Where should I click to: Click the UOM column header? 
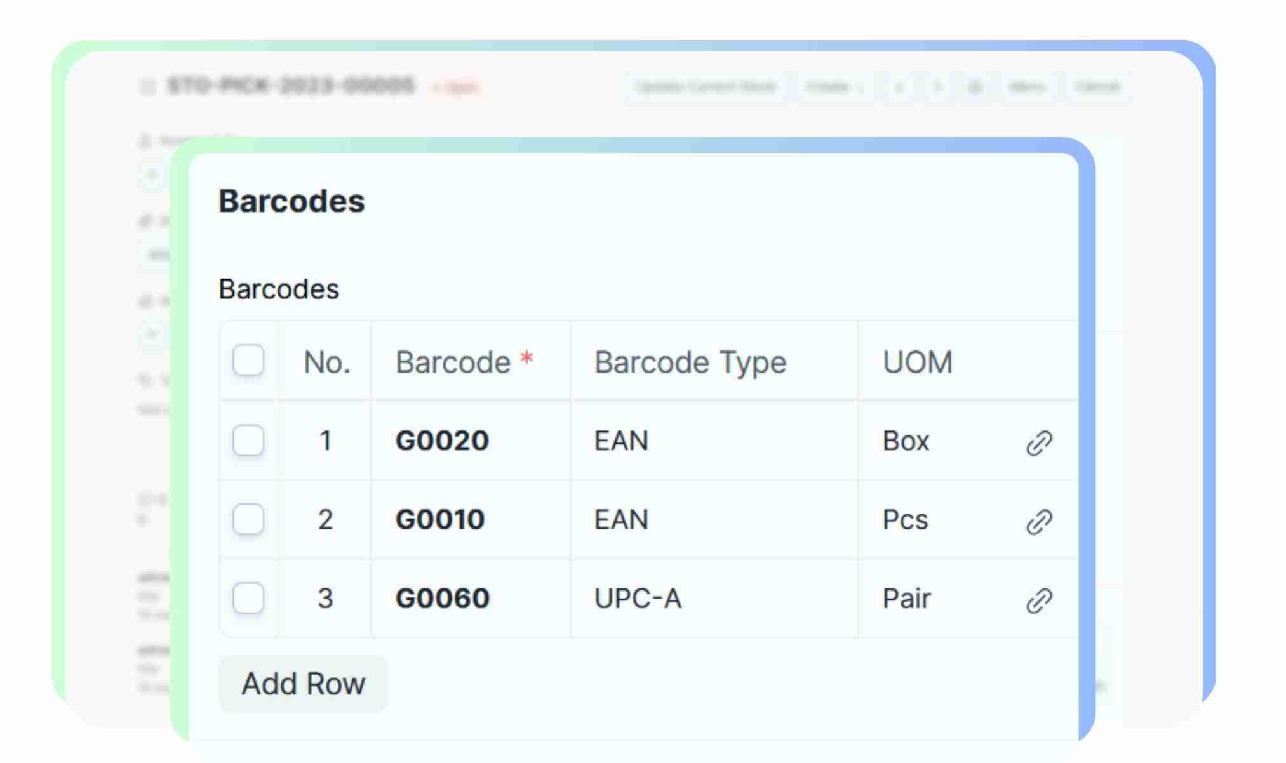point(917,362)
